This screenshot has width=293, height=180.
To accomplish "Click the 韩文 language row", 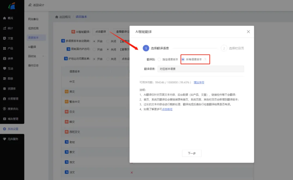I will click(x=72, y=122).
